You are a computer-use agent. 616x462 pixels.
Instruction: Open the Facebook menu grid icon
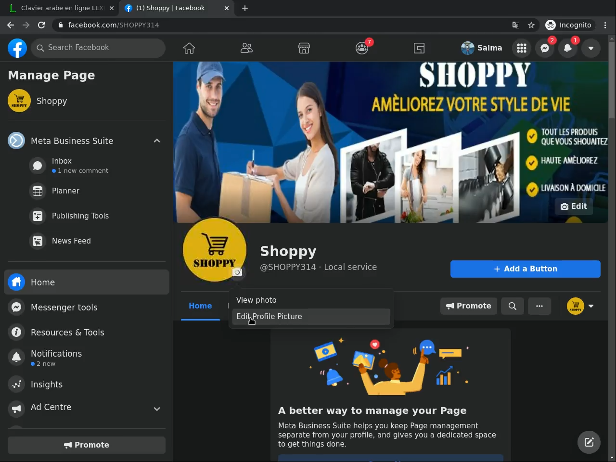point(522,48)
